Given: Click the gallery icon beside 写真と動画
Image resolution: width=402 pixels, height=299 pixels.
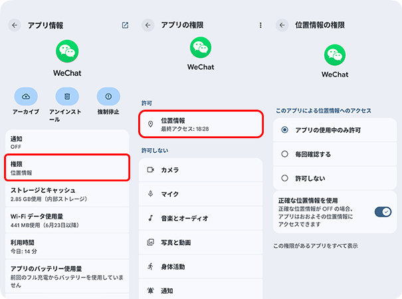Looking at the screenshot, I should tap(150, 243).
